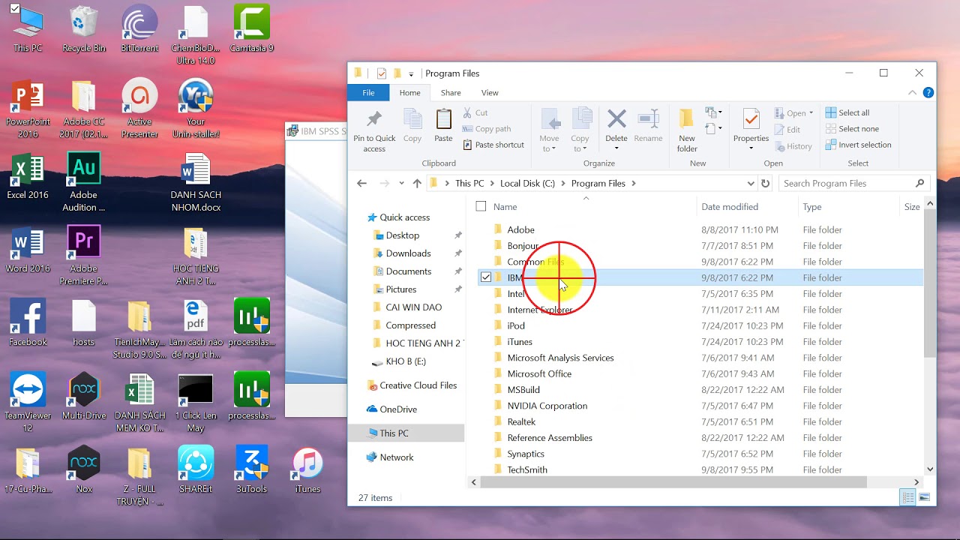
Task: Go up one folder level arrow
Action: tap(417, 183)
